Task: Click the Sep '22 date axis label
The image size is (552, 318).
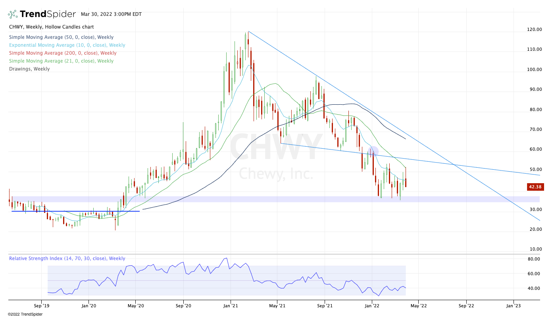Action: [466, 306]
